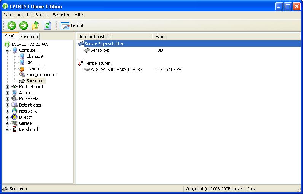Click the Energieoptionen icon
Image resolution: width=303 pixels, height=194 pixels.
pyautogui.click(x=22, y=75)
